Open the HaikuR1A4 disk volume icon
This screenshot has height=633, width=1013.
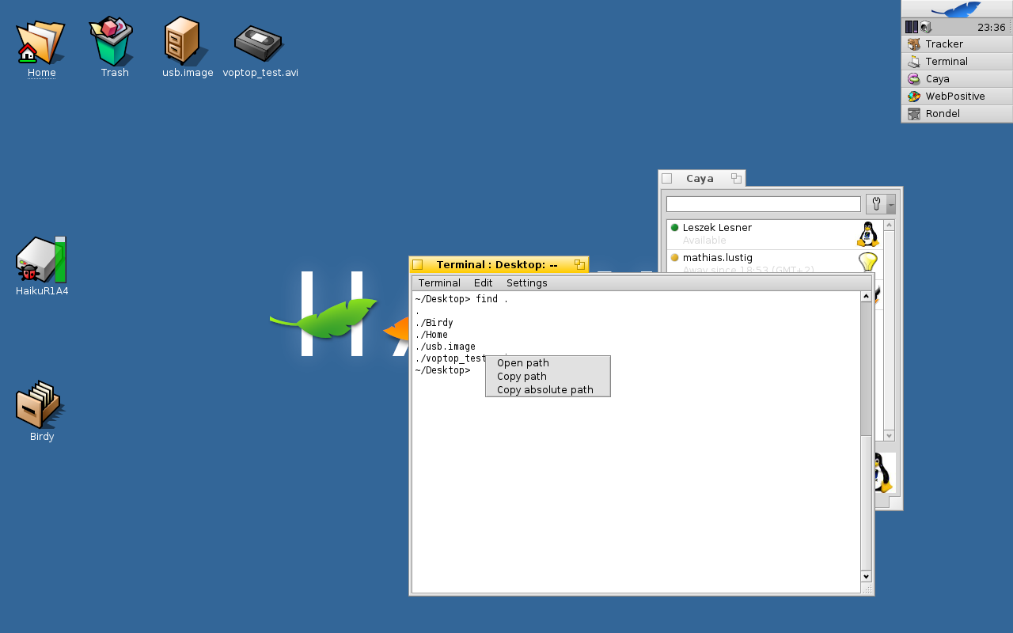coord(41,260)
